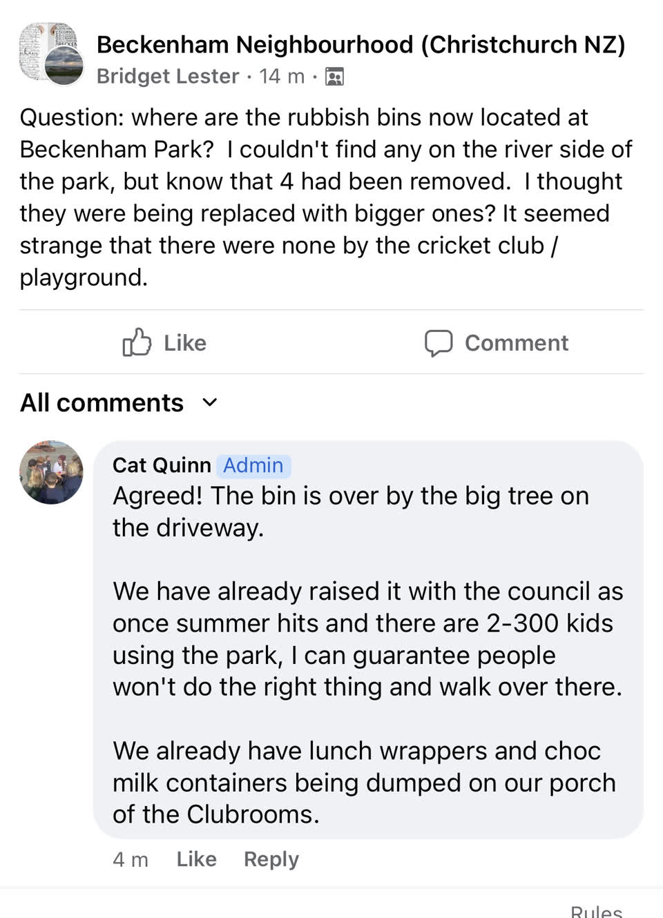Tap the Admin badge next to Cat Quinn
Viewport: 663px width, 918px height.
[x=253, y=465]
